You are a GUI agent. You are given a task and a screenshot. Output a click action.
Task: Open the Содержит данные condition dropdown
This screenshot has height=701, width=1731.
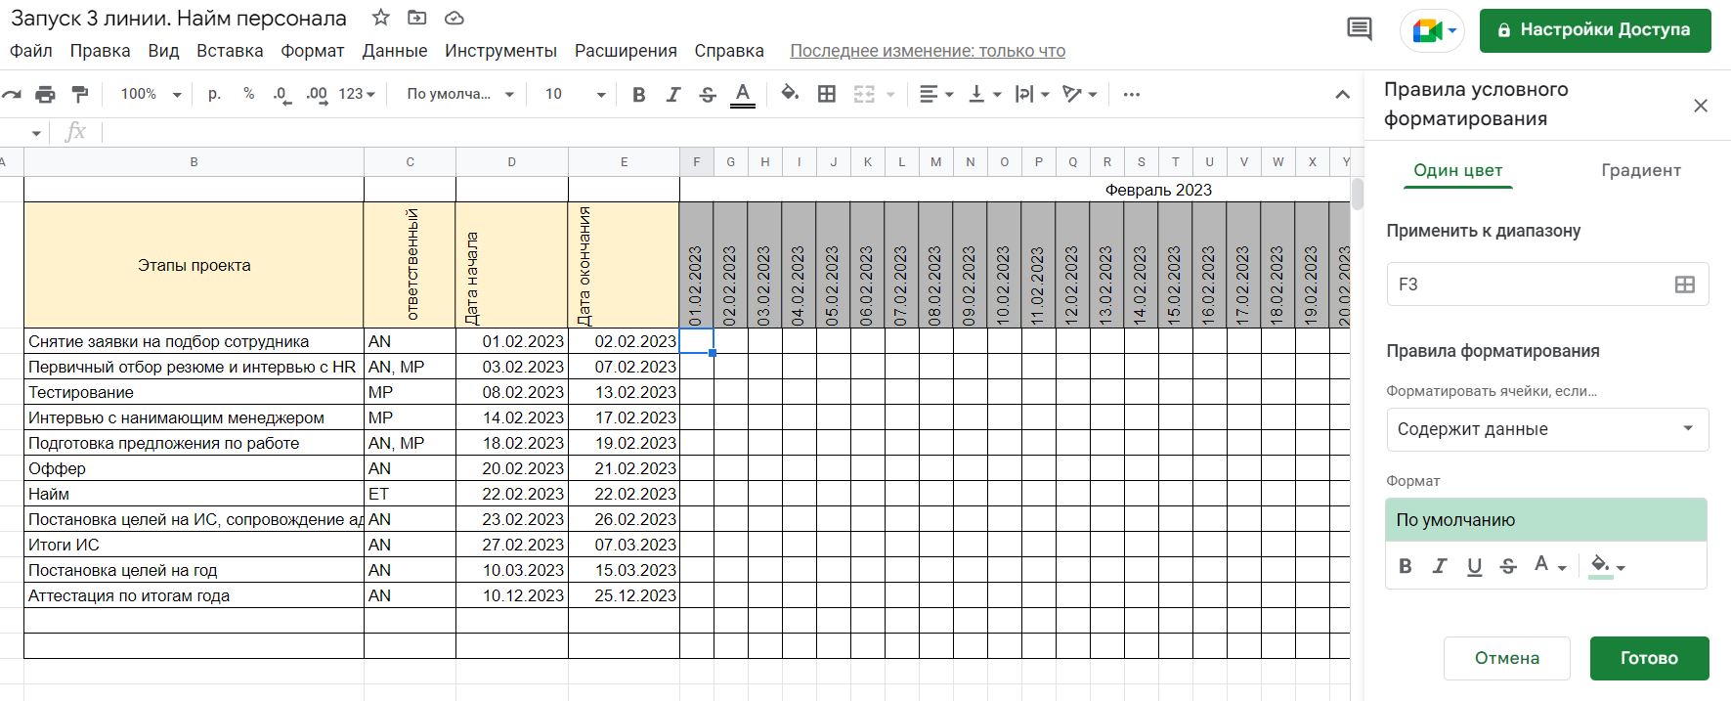1547,429
